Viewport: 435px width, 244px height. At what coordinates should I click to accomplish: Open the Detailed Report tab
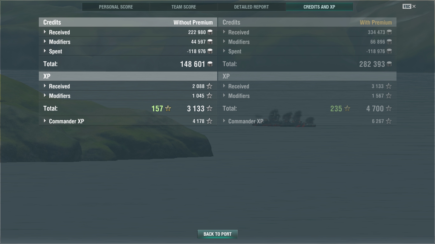coord(252,7)
